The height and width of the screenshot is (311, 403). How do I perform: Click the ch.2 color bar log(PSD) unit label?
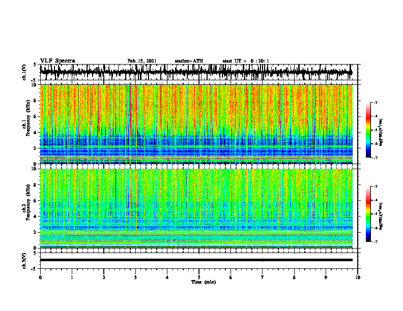coord(381,216)
